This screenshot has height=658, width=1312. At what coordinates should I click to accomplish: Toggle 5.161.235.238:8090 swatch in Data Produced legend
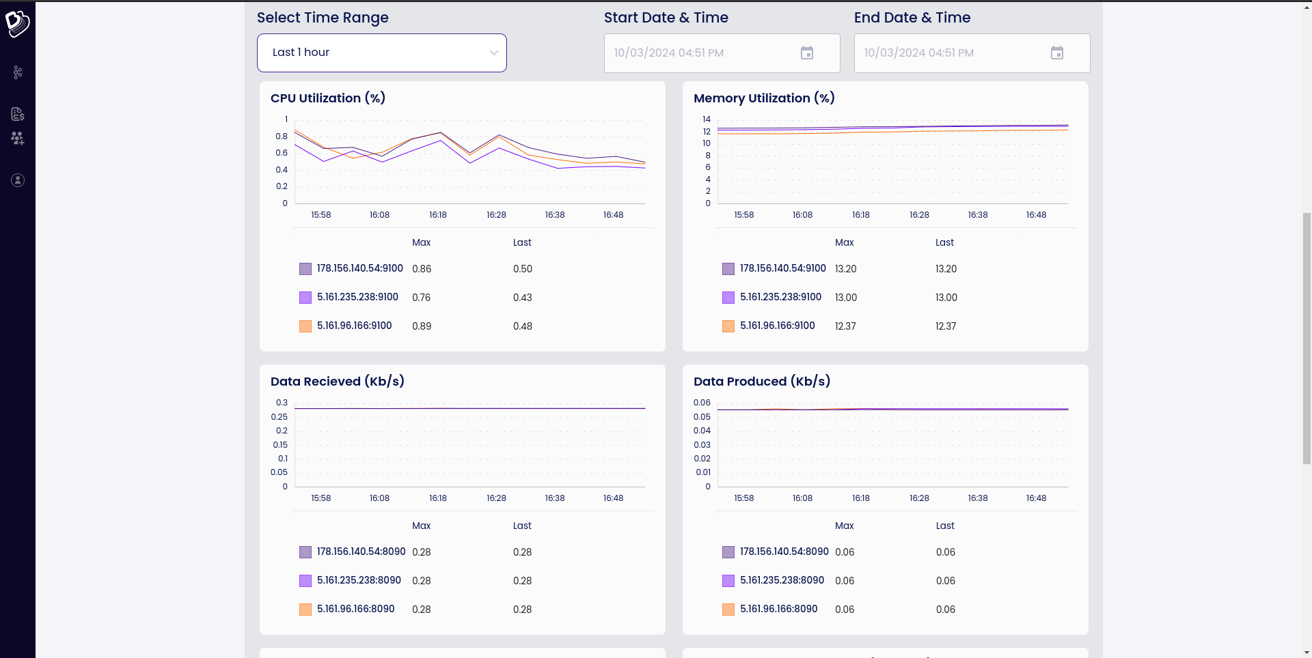pyautogui.click(x=728, y=581)
